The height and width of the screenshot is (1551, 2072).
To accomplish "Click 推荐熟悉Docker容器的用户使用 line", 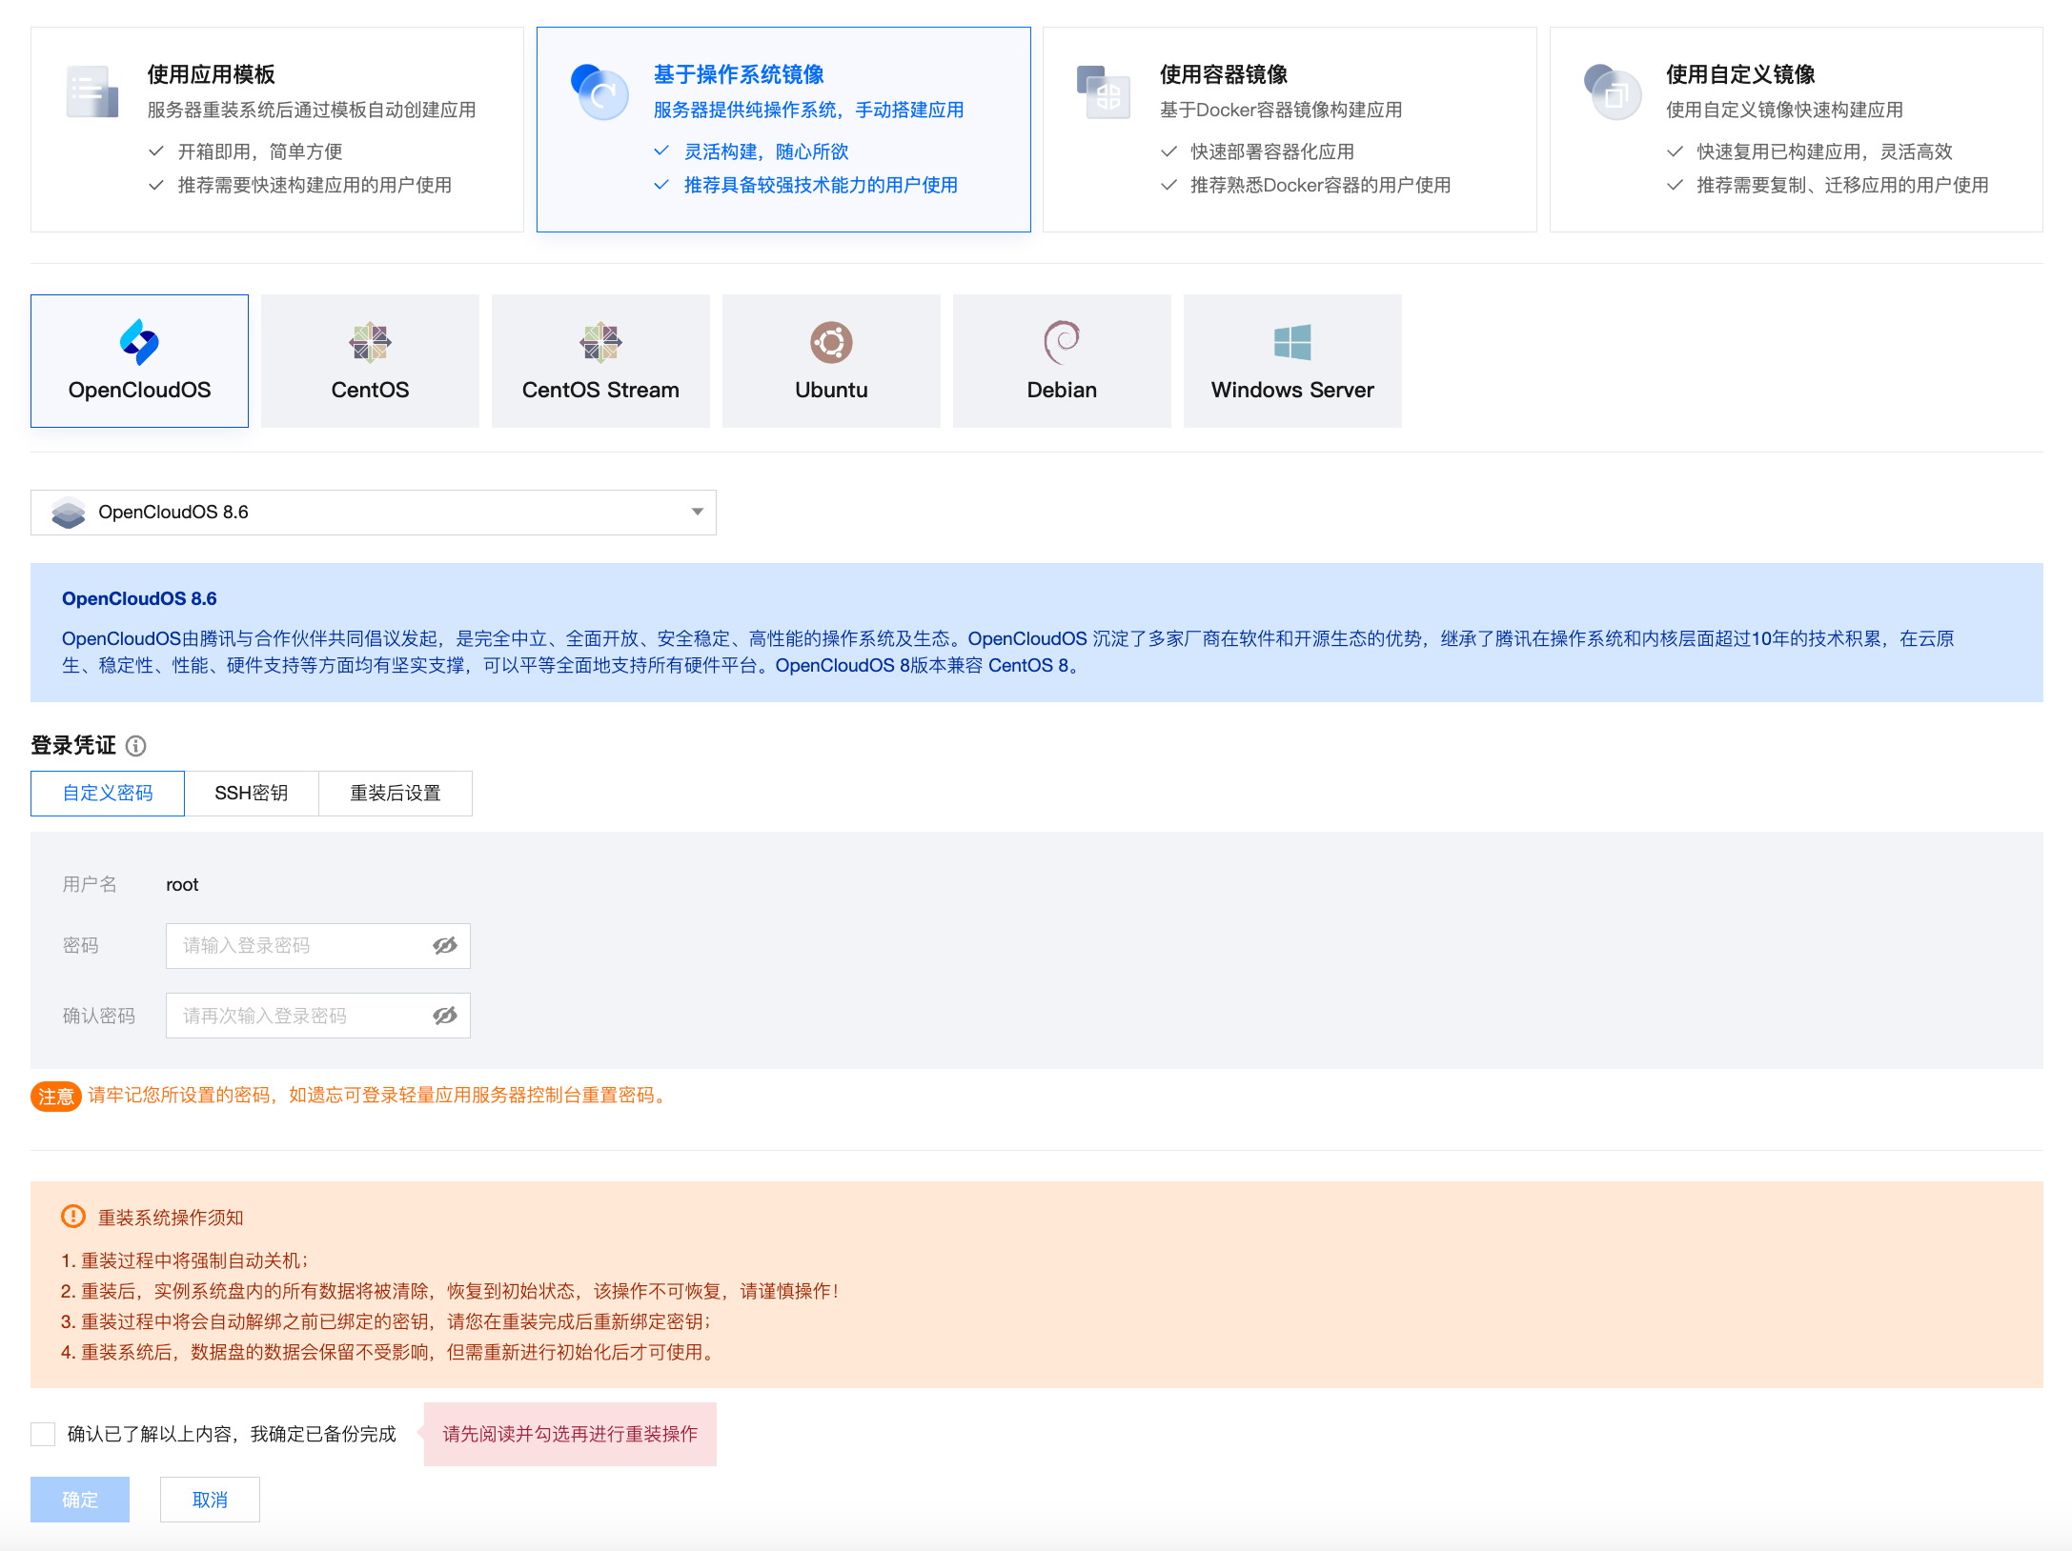I will tap(1320, 185).
